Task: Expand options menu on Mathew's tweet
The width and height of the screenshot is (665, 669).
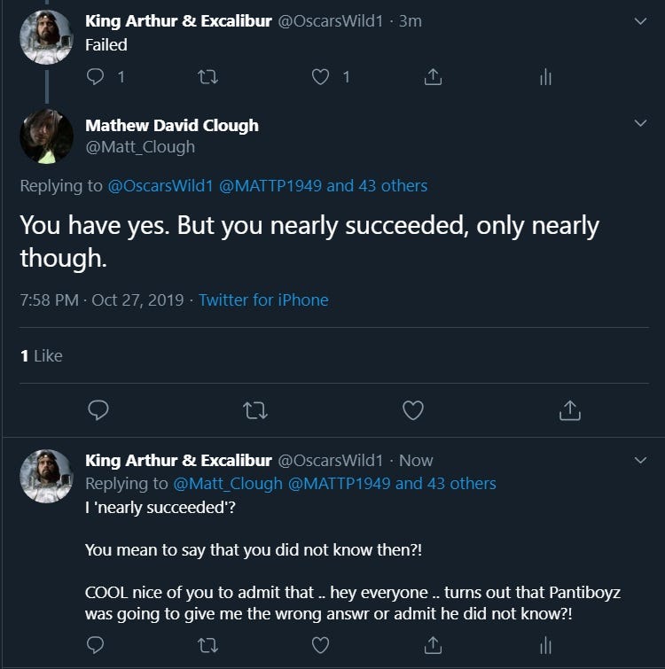Action: point(640,124)
